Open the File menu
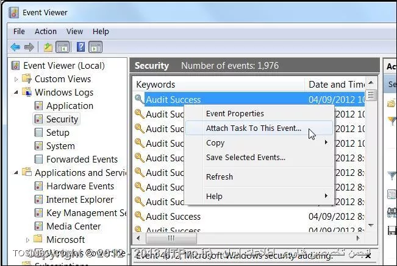The width and height of the screenshot is (397, 266). [x=19, y=31]
